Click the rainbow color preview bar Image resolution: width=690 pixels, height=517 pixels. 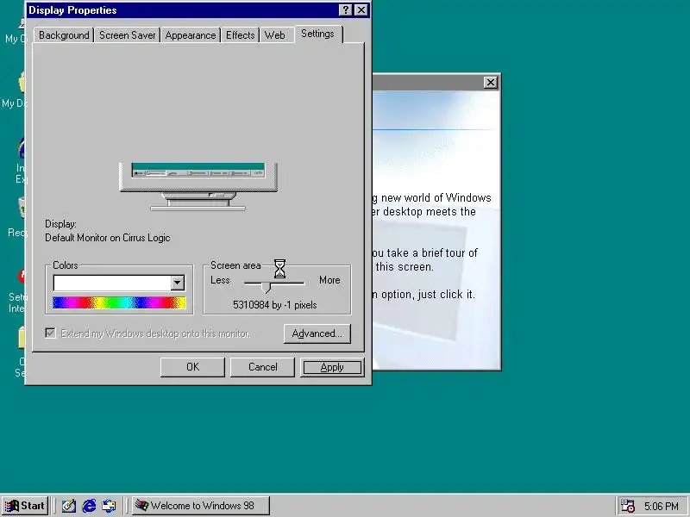(x=119, y=303)
